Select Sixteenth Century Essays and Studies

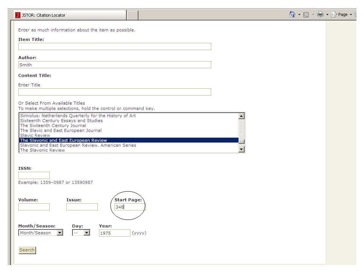(129, 121)
